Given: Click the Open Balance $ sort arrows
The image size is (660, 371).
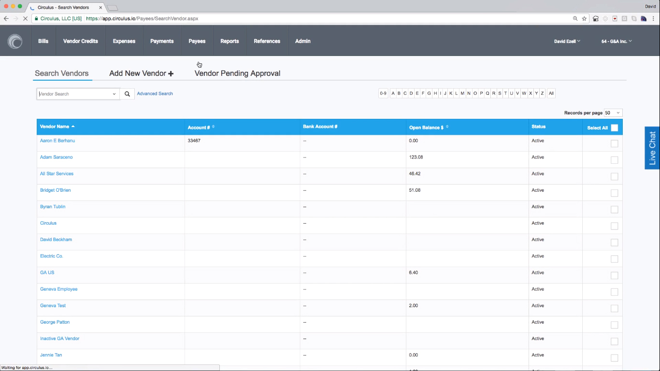Looking at the screenshot, I should [x=447, y=127].
